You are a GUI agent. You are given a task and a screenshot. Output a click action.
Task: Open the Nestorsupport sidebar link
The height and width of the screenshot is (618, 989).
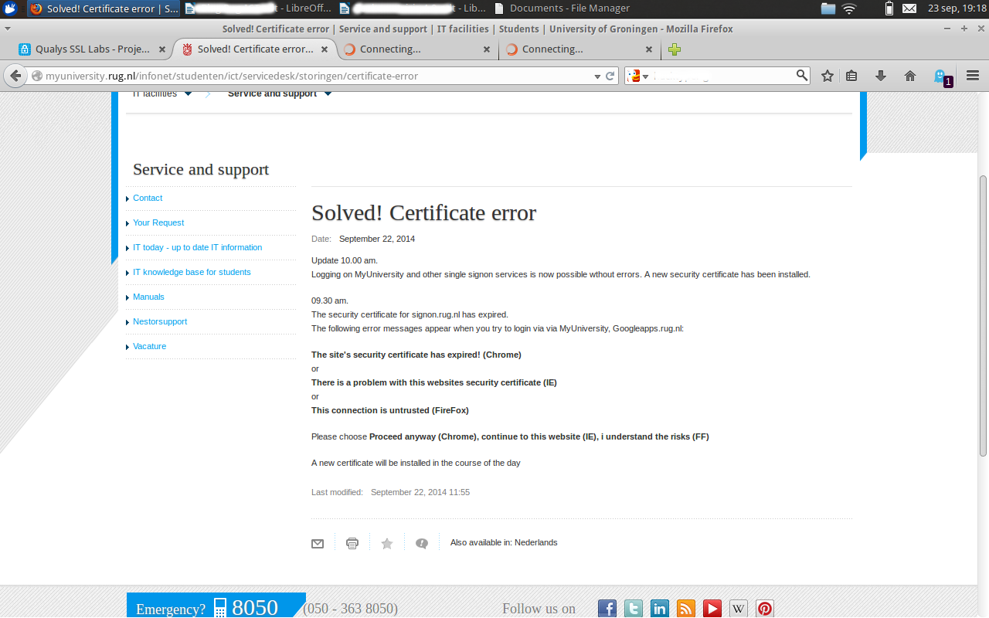click(160, 321)
